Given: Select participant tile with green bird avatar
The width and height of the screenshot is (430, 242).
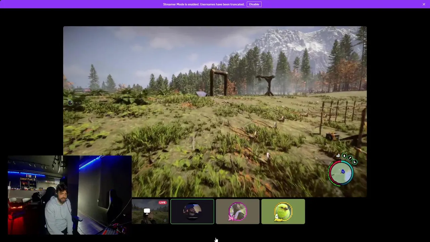Looking at the screenshot, I should click(x=283, y=211).
